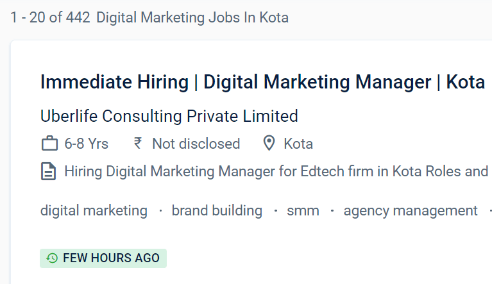Open the Immediate Hiring Digital Marketing Manager job
Viewport: 492px width, 284px height.
tap(262, 82)
